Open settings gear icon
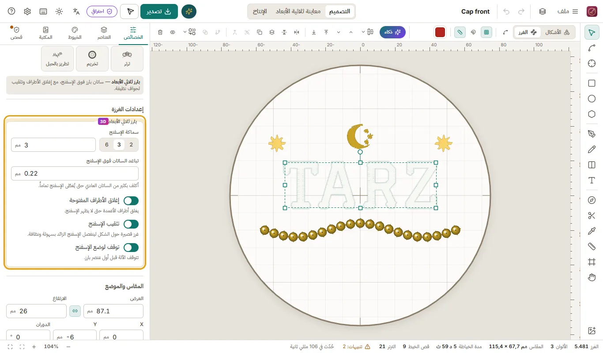The image size is (603, 353). pyautogui.click(x=27, y=11)
